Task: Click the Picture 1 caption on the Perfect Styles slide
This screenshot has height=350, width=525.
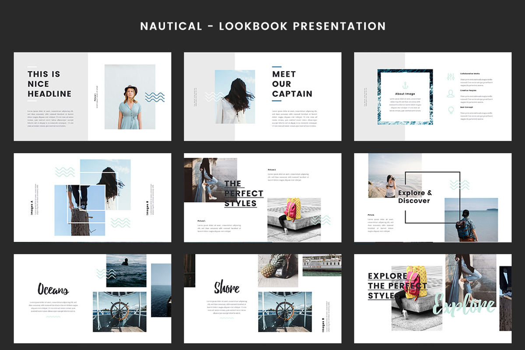Action: coord(202,221)
